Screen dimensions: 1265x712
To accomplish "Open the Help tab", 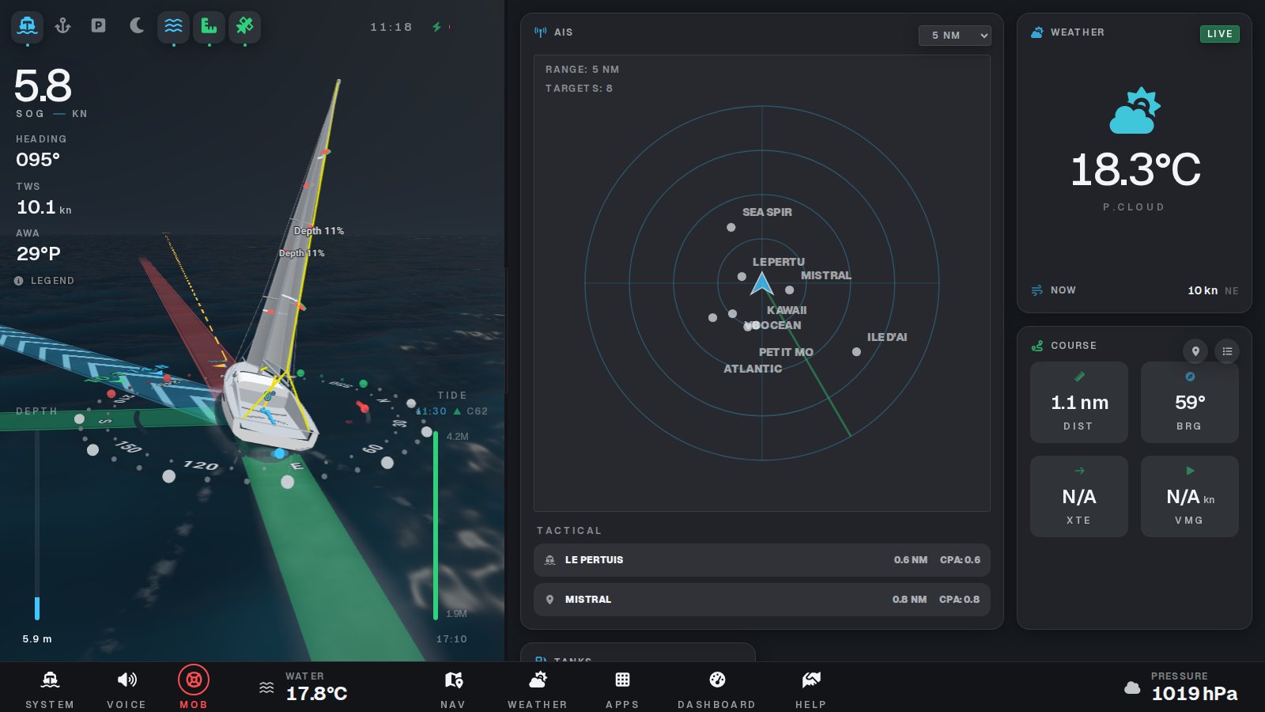I will 811,688.
